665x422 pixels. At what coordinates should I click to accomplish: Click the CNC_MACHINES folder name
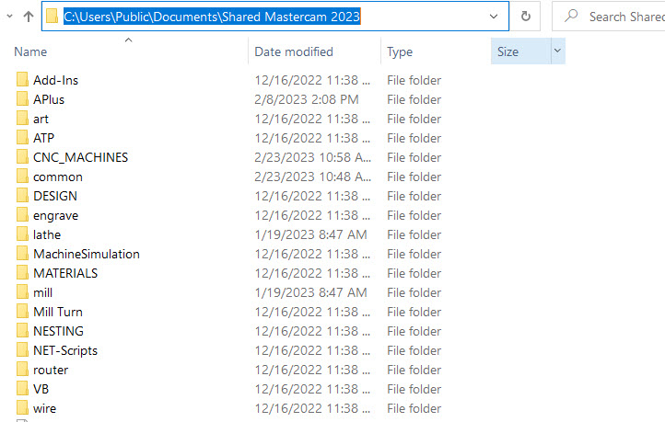click(x=80, y=157)
